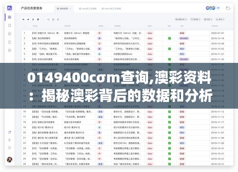Screen dimensions: 238x172
Task: Toggle the green checkbox in row 16
Action: point(169,111)
